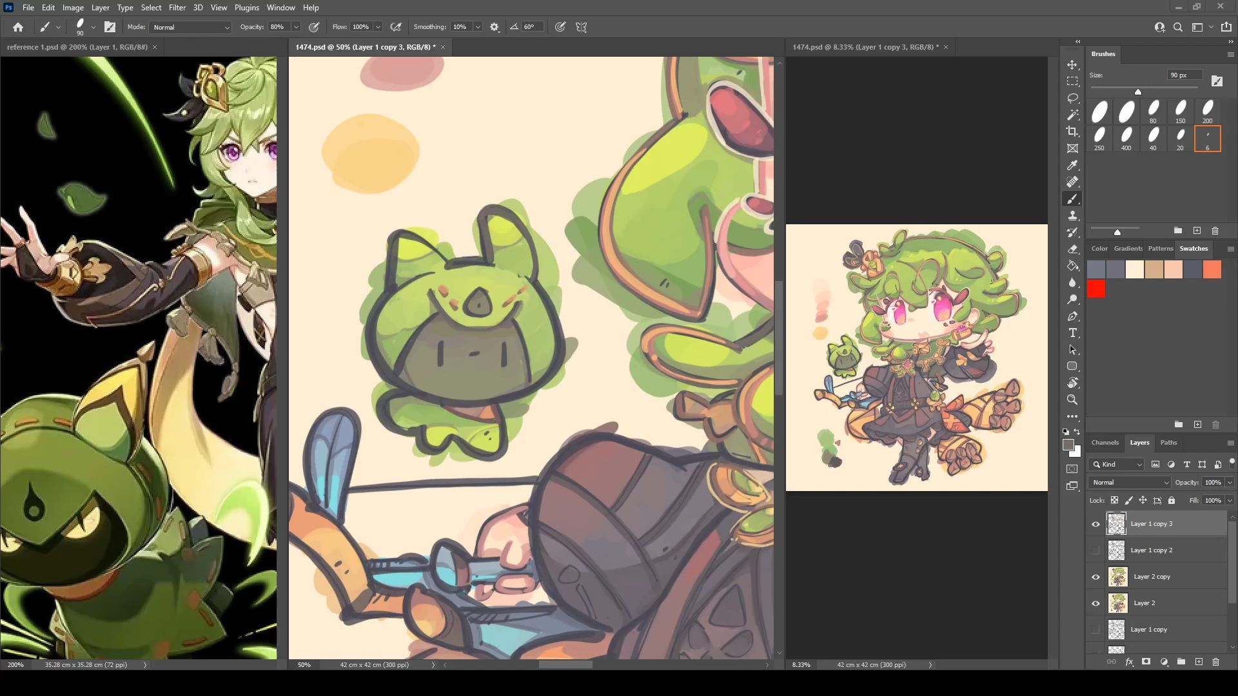1238x696 pixels.
Task: Pick the red swatch
Action: click(x=1096, y=289)
